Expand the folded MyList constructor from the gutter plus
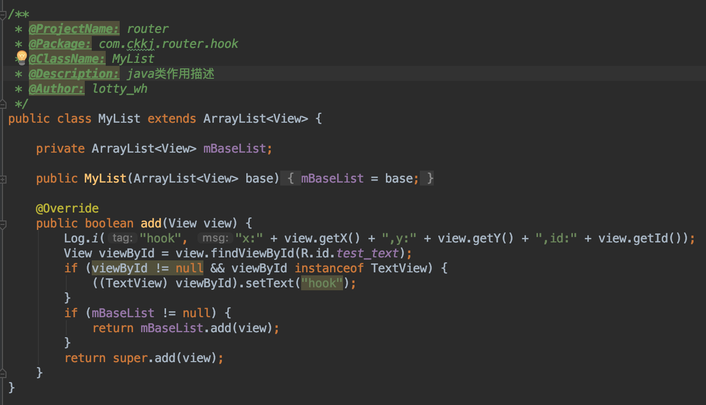The image size is (706, 405). (2, 179)
